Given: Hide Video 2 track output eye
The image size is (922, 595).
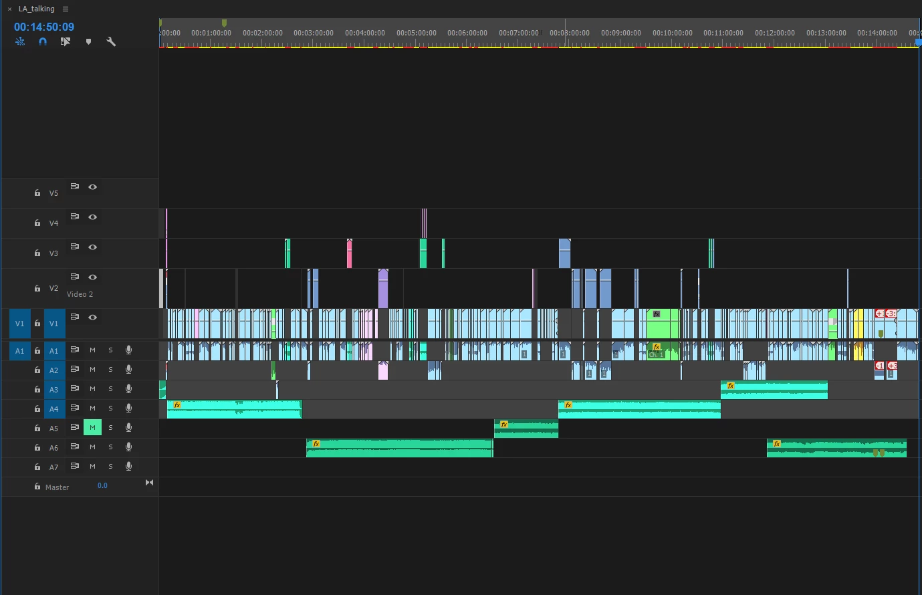Looking at the screenshot, I should pyautogui.click(x=93, y=277).
